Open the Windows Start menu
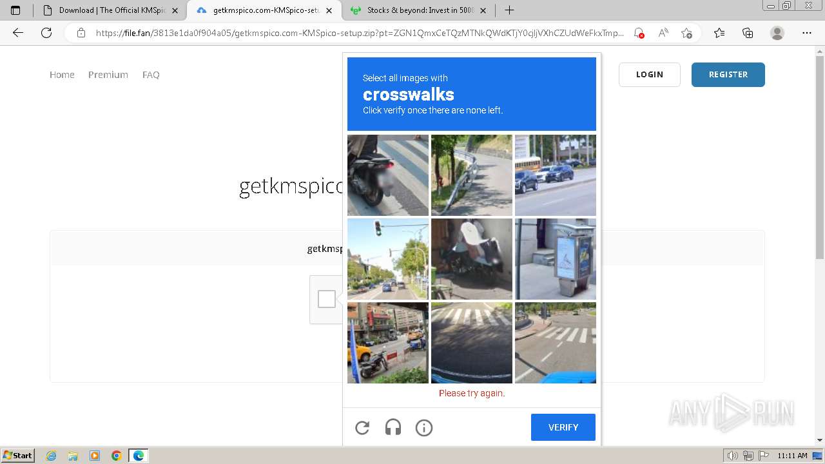825x464 pixels. 17,455
